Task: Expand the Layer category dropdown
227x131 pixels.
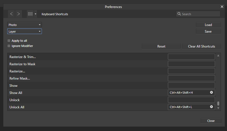Action: point(24,32)
